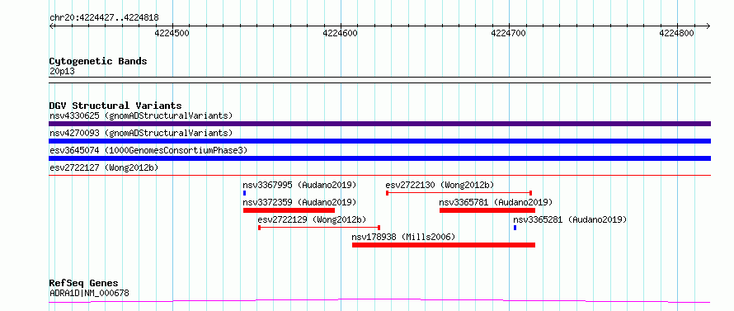The image size is (734, 311).
Task: Click the 4224500 ruler position label
Action: click(x=172, y=33)
